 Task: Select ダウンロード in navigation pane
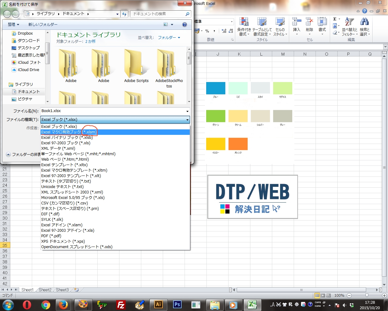(x=28, y=41)
